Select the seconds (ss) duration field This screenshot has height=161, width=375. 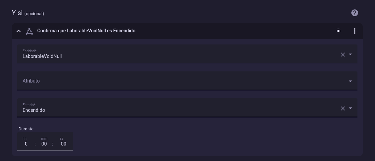click(63, 144)
